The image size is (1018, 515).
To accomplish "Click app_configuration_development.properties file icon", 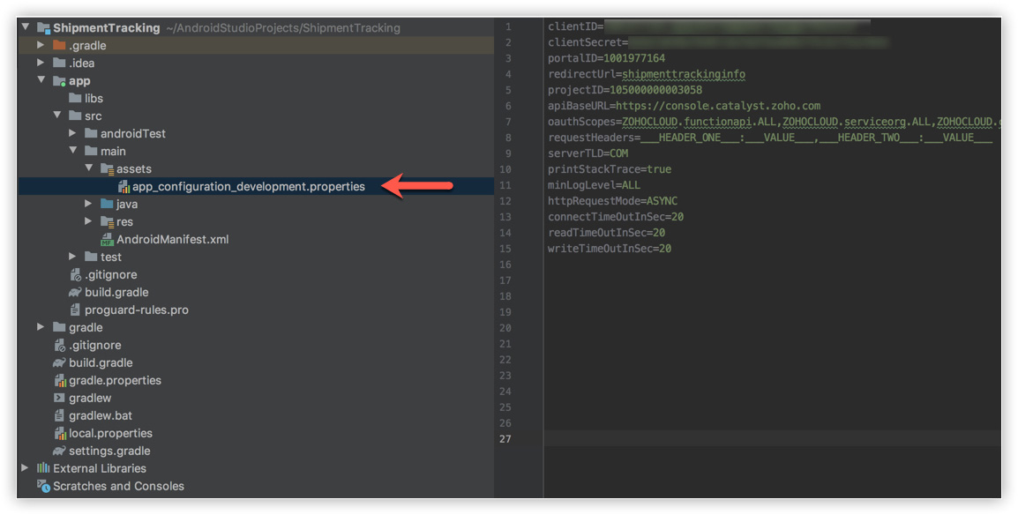I will [x=124, y=187].
